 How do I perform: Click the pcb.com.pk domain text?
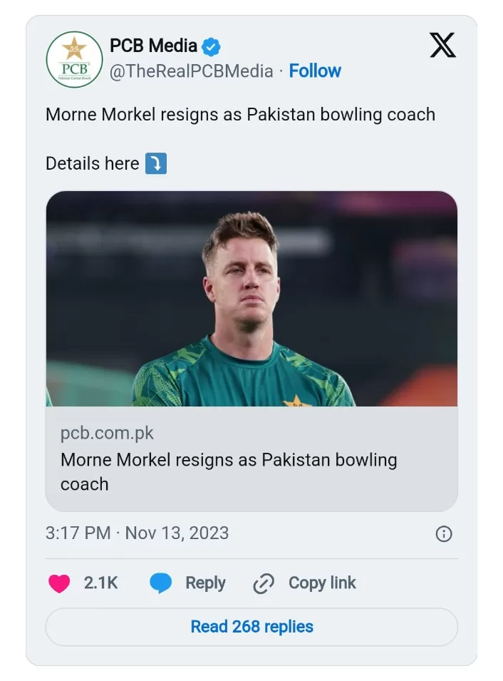click(x=107, y=434)
